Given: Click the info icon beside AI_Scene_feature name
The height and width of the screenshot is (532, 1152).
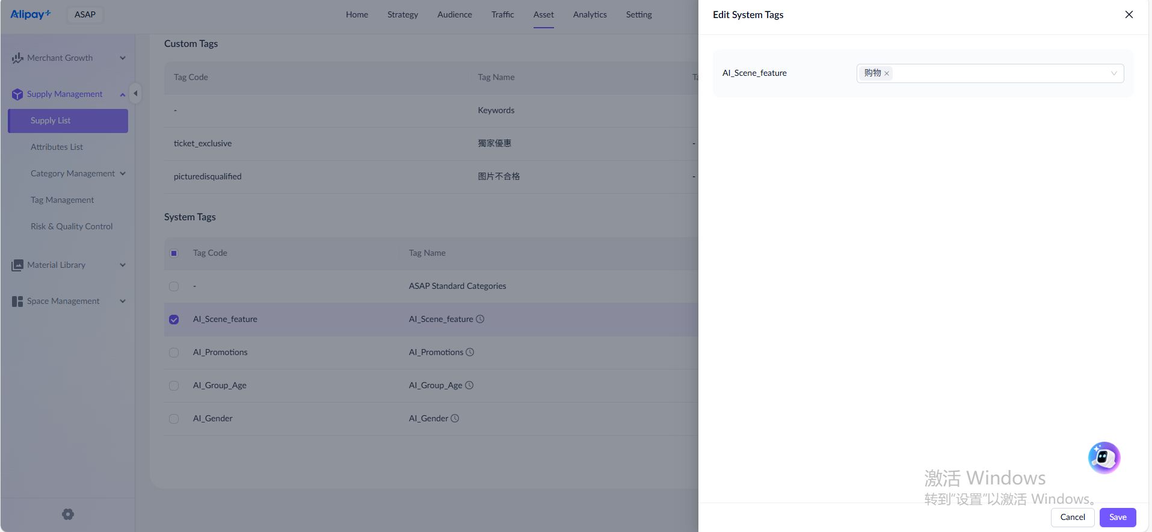Looking at the screenshot, I should click(x=480, y=319).
